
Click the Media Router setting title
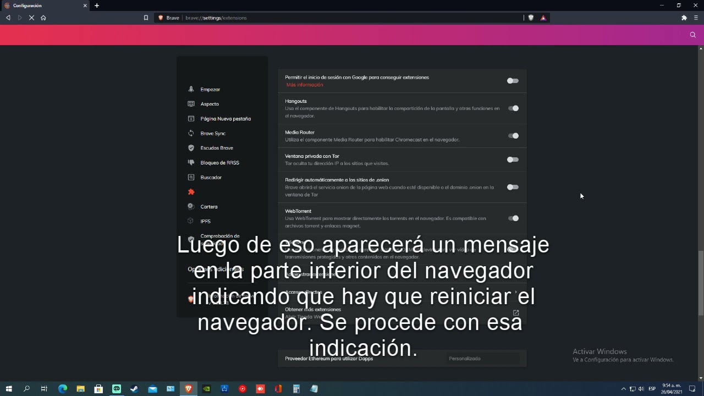pos(300,133)
